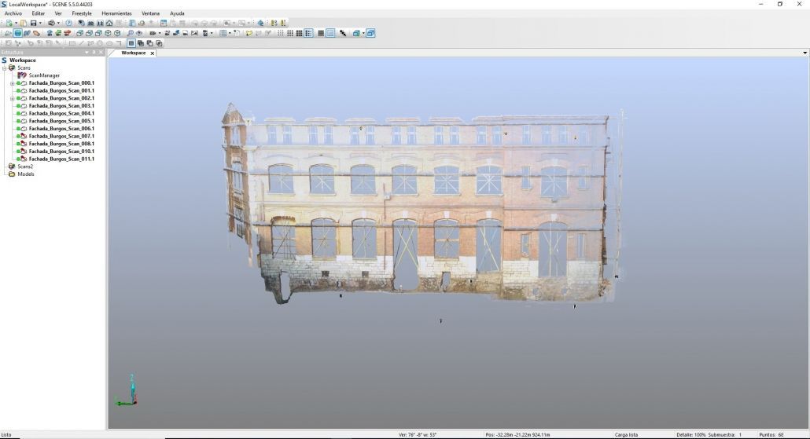
Task: Open the Archivo menu
Action: 13,13
